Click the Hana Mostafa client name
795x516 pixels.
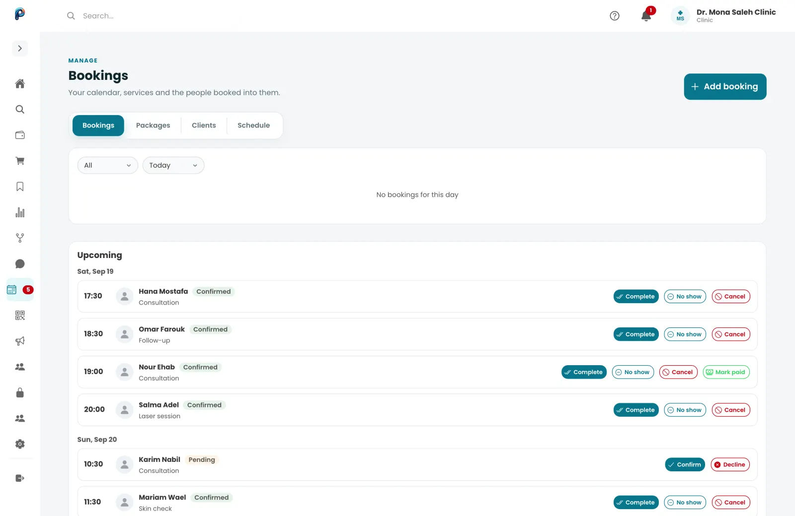coord(163,291)
